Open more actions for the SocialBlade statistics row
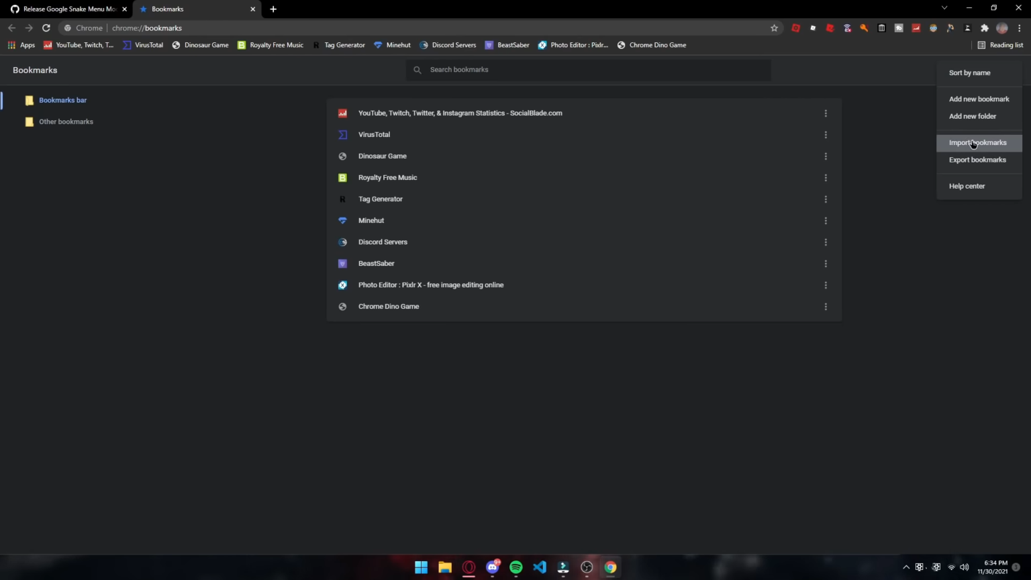The width and height of the screenshot is (1031, 580). point(826,113)
